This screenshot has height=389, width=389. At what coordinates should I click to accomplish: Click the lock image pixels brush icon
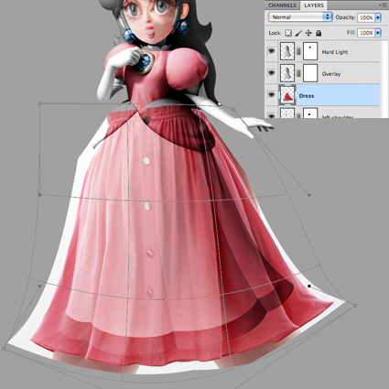tap(298, 33)
